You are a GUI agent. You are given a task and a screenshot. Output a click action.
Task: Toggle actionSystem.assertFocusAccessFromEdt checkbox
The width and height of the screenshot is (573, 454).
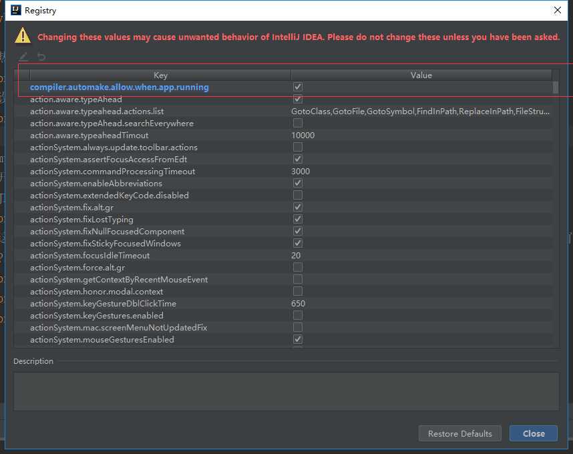[297, 160]
